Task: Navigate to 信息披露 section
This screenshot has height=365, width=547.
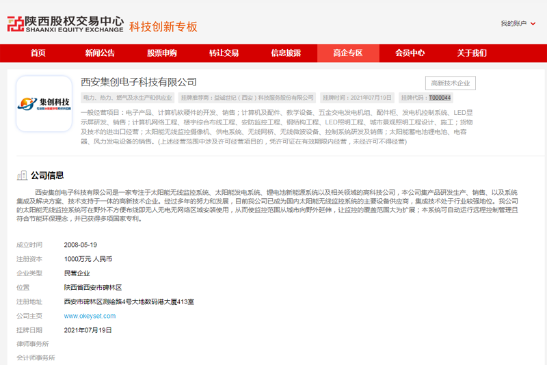Action: pyautogui.click(x=286, y=53)
